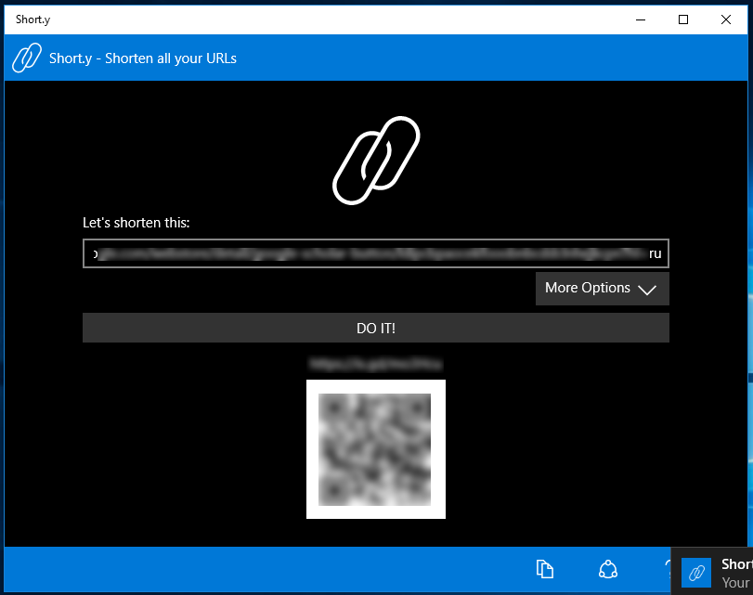This screenshot has width=753, height=595.
Task: Expand the More Options dropdown
Action: (603, 288)
